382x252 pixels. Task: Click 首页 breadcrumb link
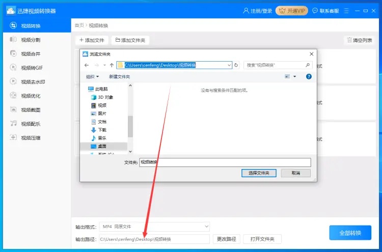point(79,25)
